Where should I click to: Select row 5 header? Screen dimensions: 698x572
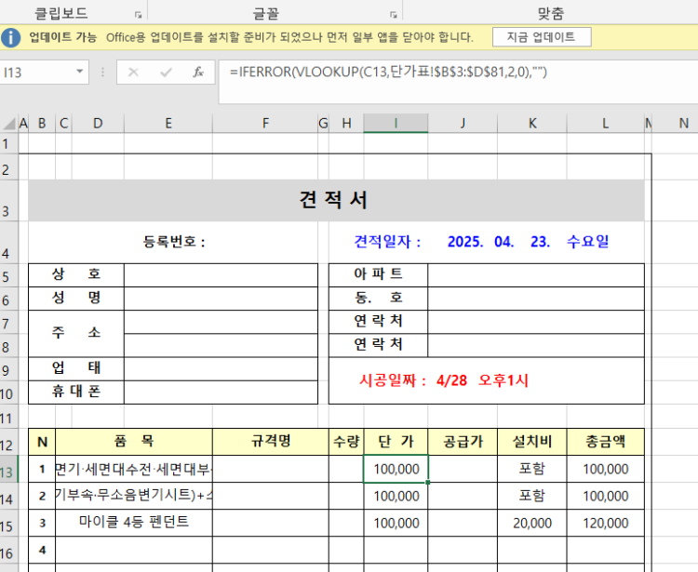click(x=9, y=276)
